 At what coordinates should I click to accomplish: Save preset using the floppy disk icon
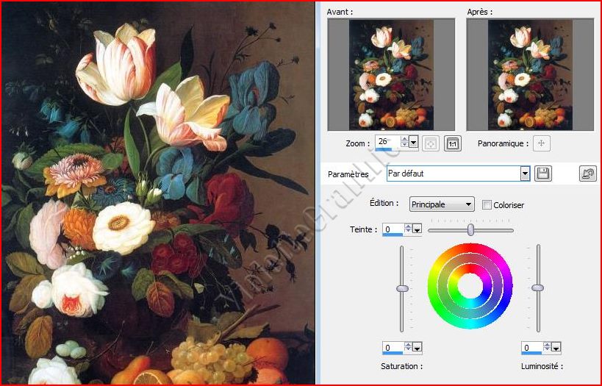pyautogui.click(x=543, y=174)
